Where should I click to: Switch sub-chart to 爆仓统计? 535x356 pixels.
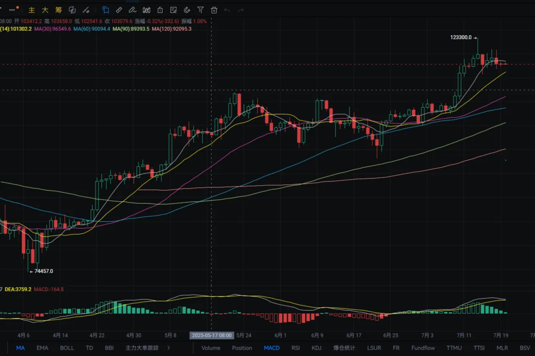pyautogui.click(x=344, y=348)
